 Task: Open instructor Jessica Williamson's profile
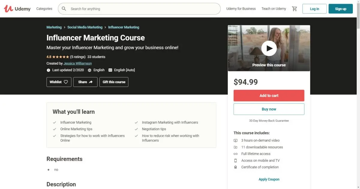pyautogui.click(x=78, y=63)
